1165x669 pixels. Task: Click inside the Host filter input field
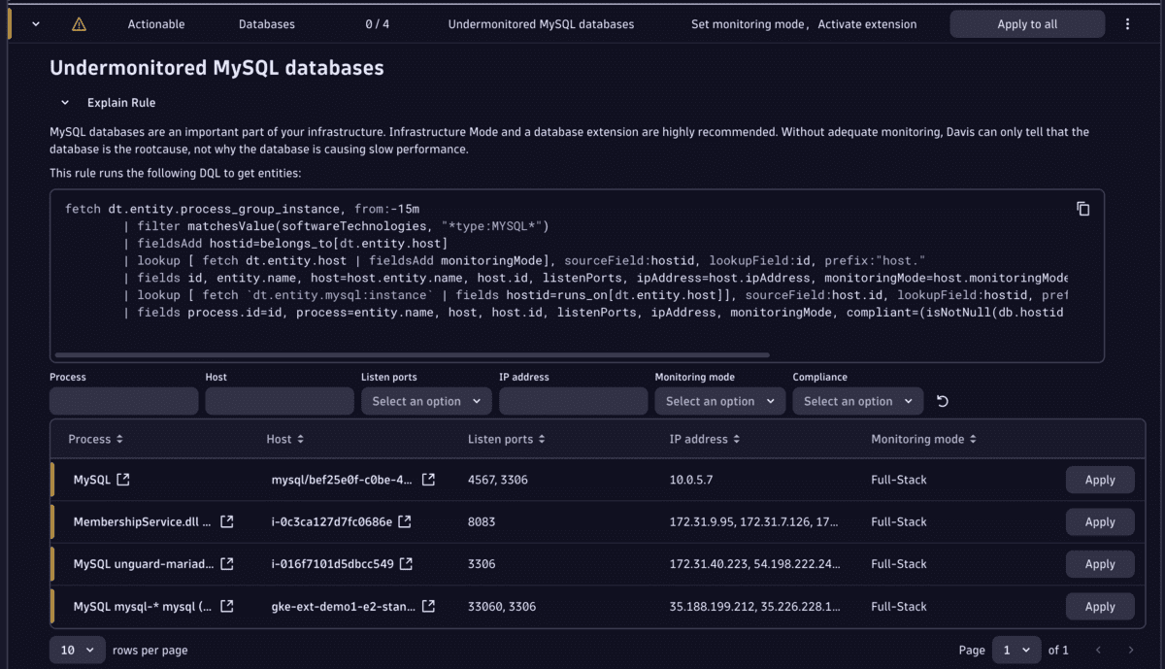pos(278,400)
